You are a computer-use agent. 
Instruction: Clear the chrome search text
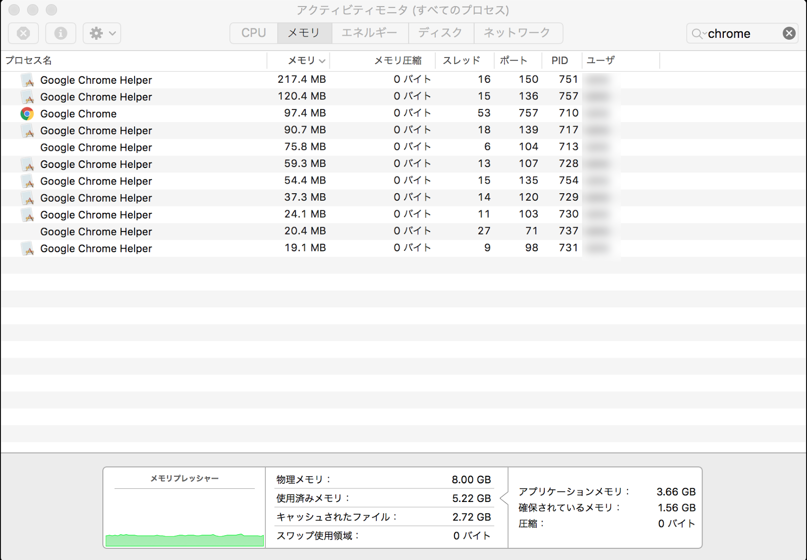click(x=789, y=33)
